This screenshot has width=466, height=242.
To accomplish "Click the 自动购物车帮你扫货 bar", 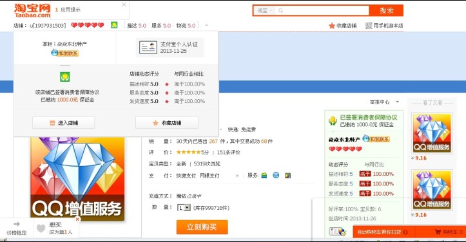I will tap(383, 232).
